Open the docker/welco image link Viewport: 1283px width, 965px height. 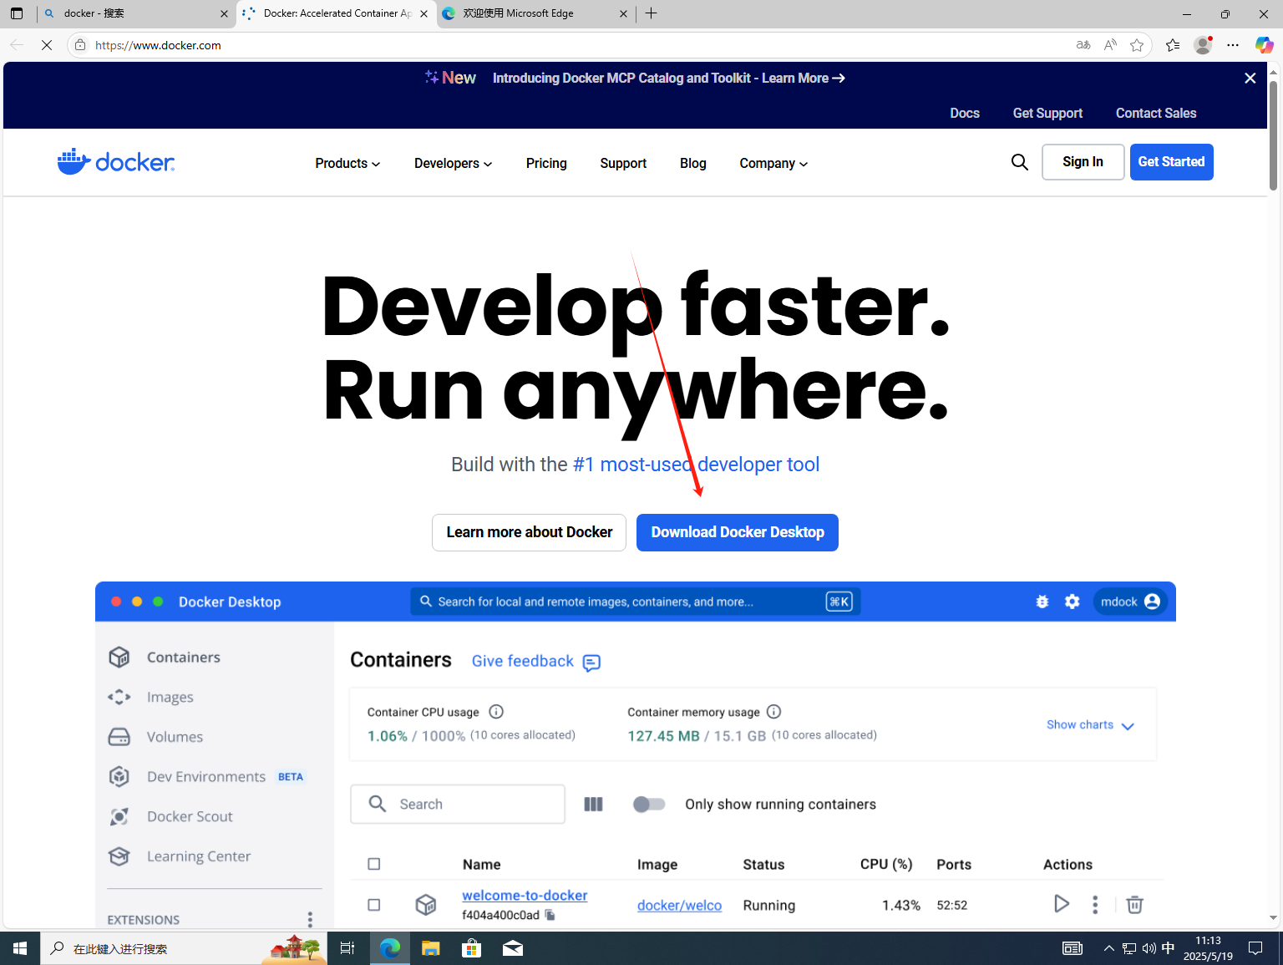(x=679, y=905)
